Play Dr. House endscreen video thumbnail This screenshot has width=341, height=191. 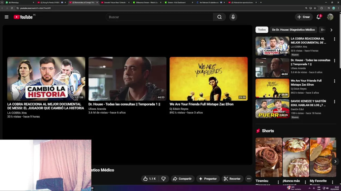click(x=127, y=79)
